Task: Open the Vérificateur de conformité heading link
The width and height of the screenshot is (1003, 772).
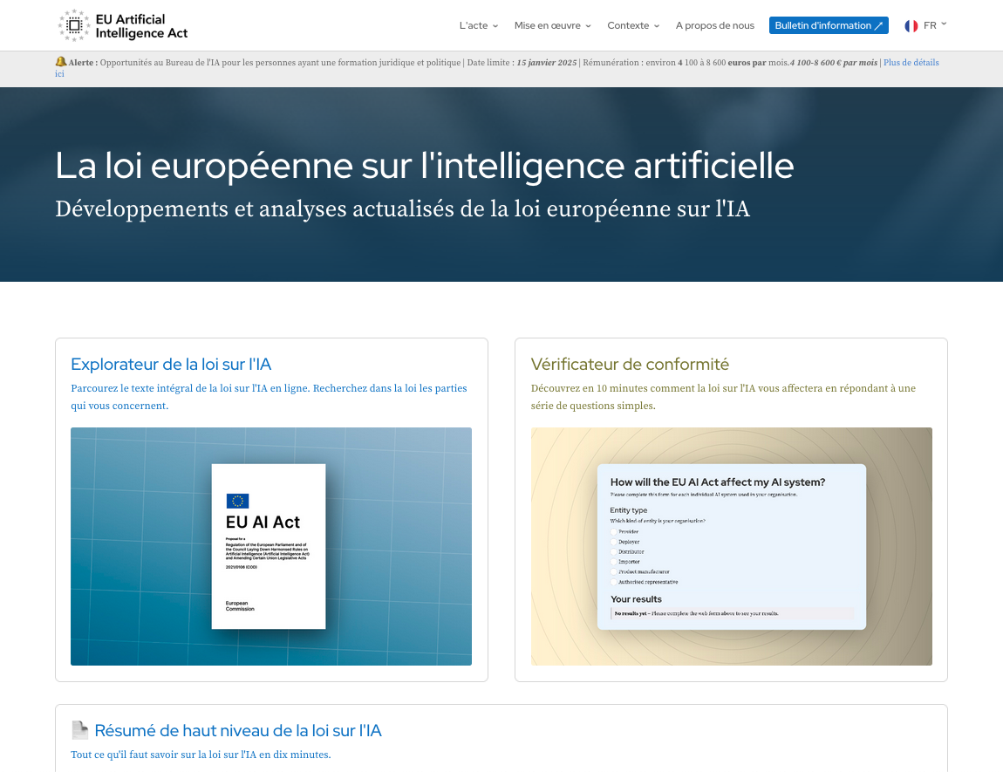Action: (x=630, y=365)
